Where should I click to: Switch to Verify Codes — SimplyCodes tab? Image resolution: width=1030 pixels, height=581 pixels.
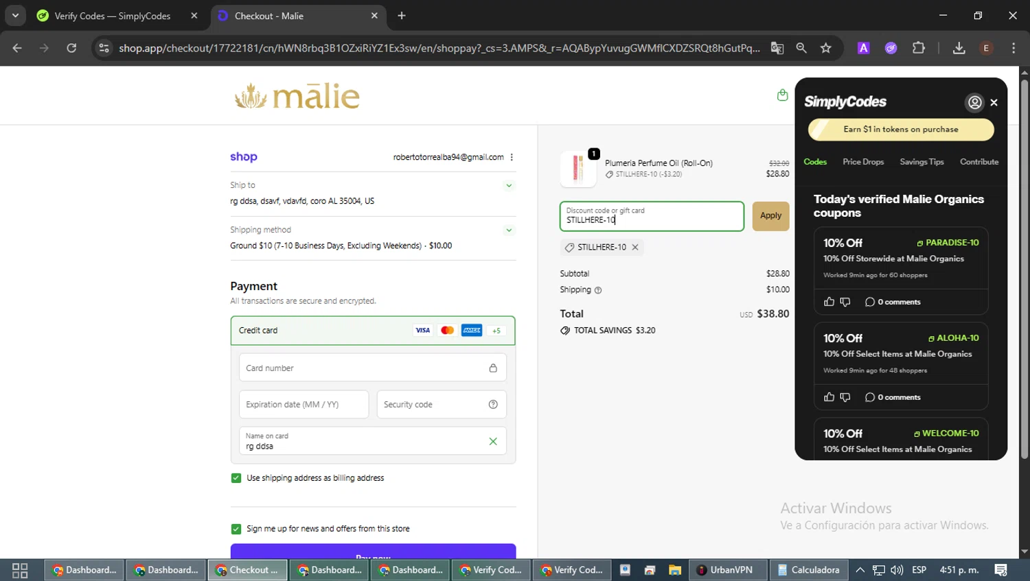click(x=117, y=16)
